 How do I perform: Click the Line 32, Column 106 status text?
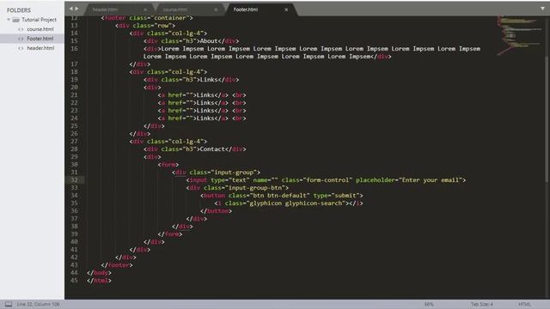coord(38,304)
